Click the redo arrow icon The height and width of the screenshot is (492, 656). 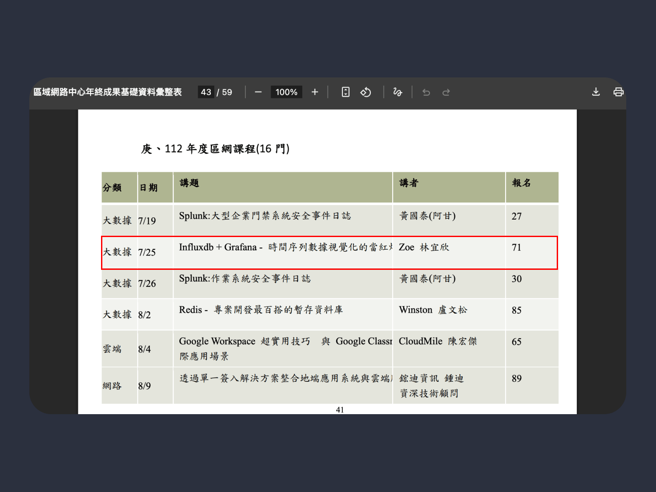446,92
